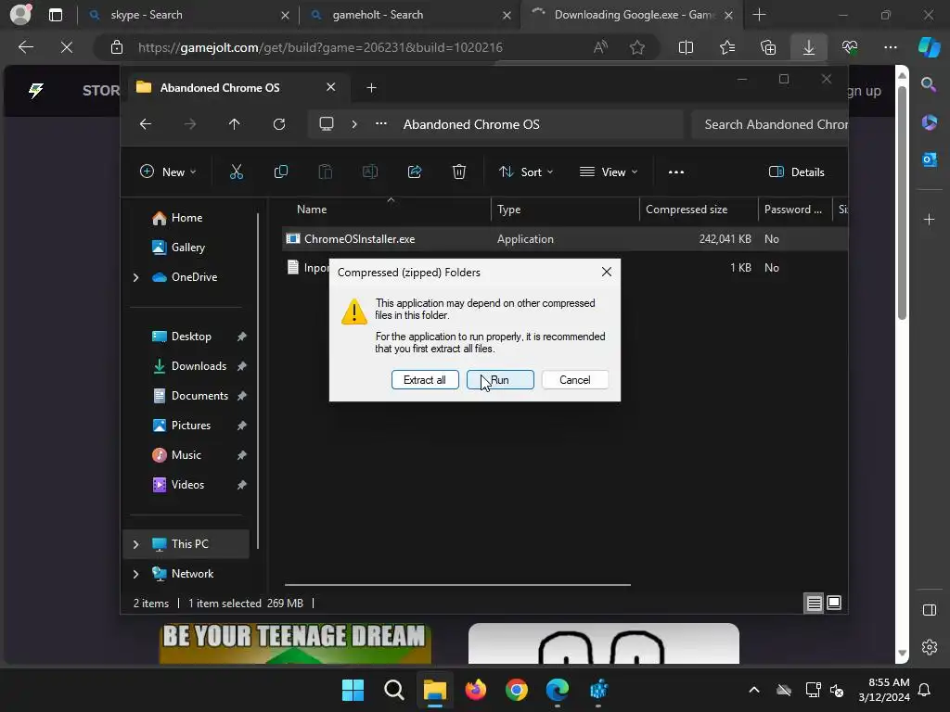This screenshot has width=950, height=712.
Task: Click the Paste icon in Explorer toolbar
Action: point(326,172)
